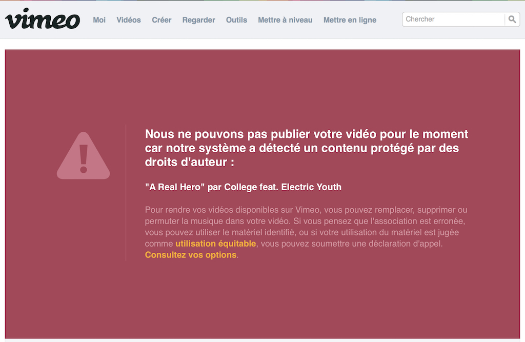Focus the Chercher search field
525x342 pixels.
point(453,19)
